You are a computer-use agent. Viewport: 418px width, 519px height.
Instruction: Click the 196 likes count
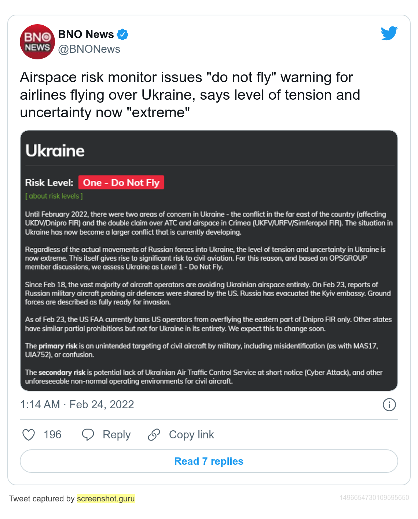point(52,435)
